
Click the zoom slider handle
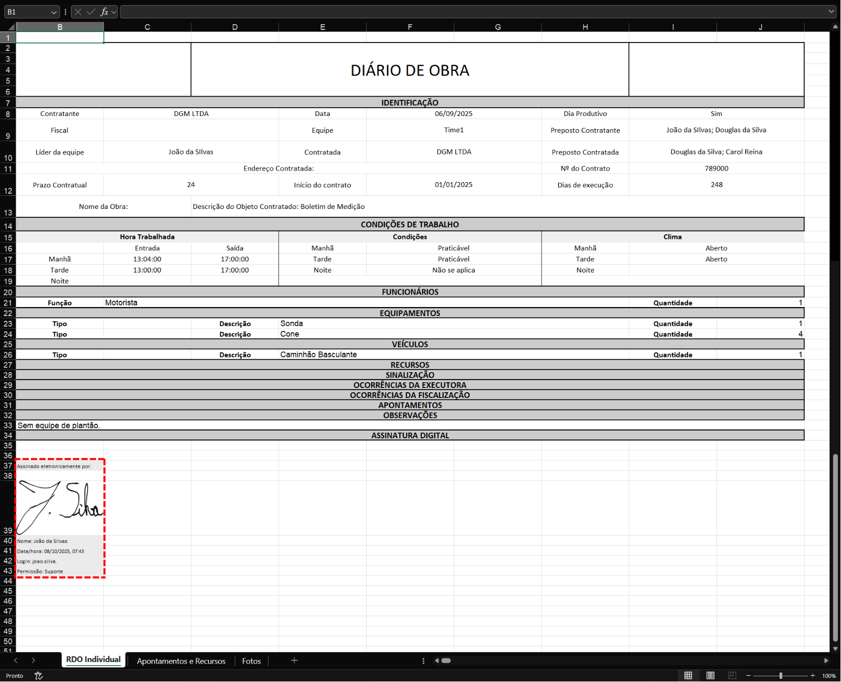tap(781, 676)
